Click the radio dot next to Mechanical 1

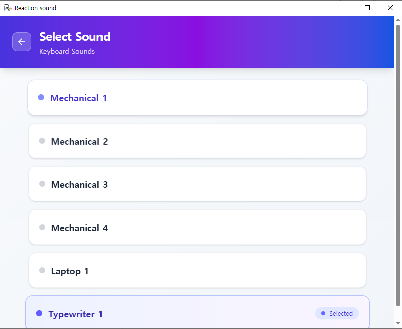click(x=41, y=97)
